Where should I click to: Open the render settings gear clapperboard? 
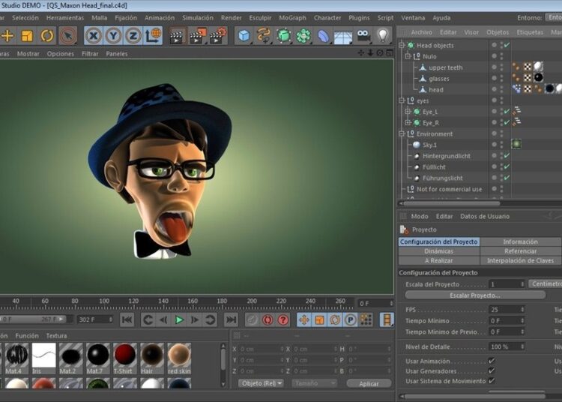[218, 36]
